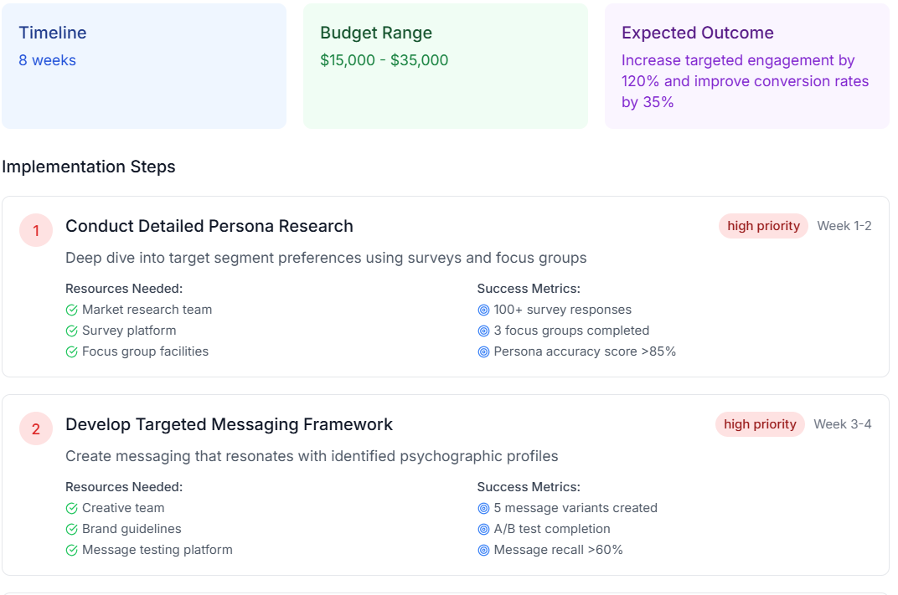This screenshot has width=898, height=595.
Task: Click the checkmark icon by Focus group facilities
Action: pyautogui.click(x=72, y=351)
